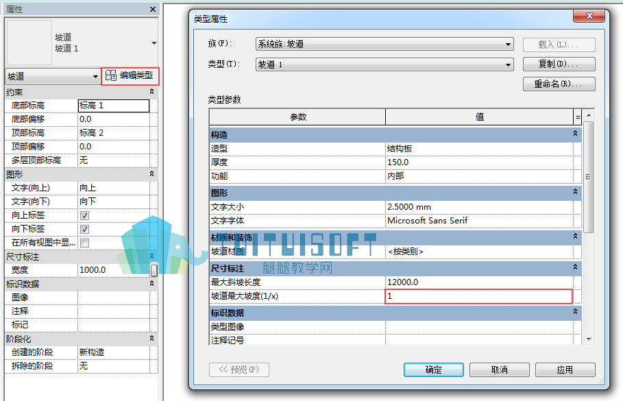Viewport: 623px width, 401px height.
Task: Enable the 在所有视图中显示 checkbox
Action: (x=84, y=243)
